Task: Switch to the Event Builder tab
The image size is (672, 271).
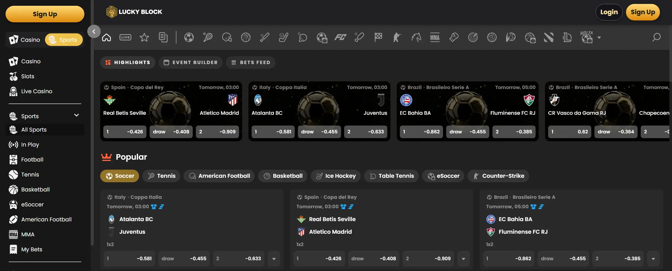Action: pos(190,62)
